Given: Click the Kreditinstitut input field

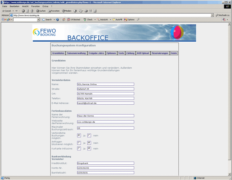Looking at the screenshot, I should click(x=105, y=163).
